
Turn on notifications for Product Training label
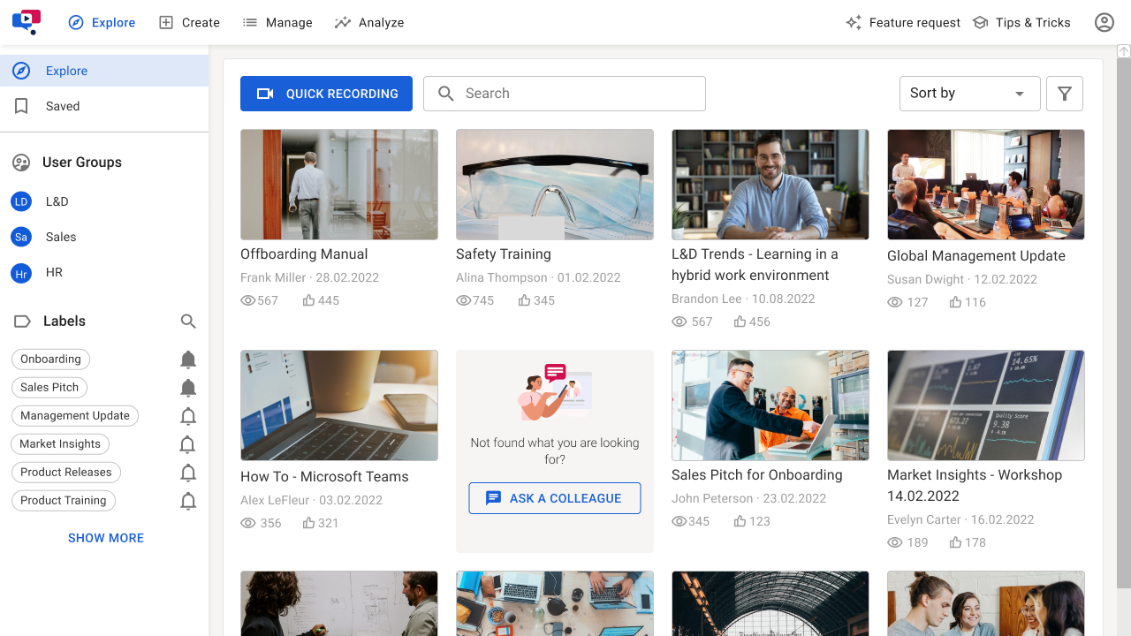tap(188, 501)
